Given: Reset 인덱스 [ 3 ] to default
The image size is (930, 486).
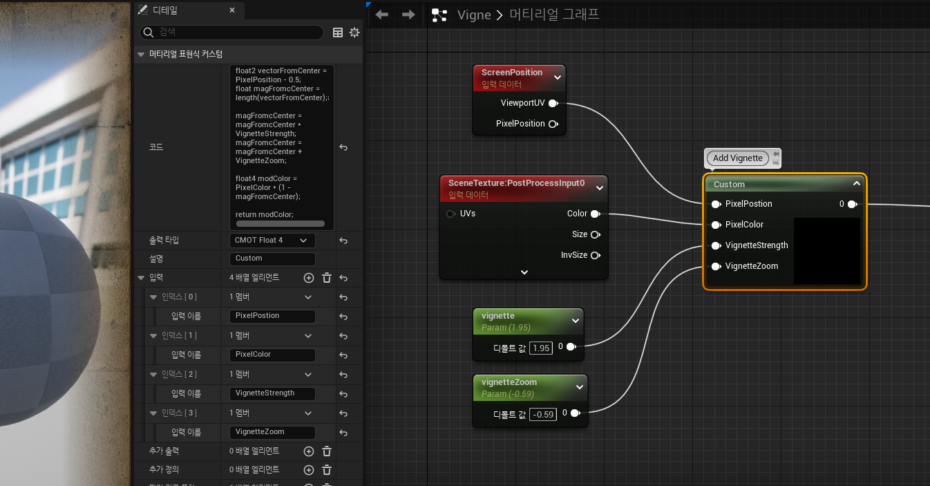Looking at the screenshot, I should [x=343, y=413].
